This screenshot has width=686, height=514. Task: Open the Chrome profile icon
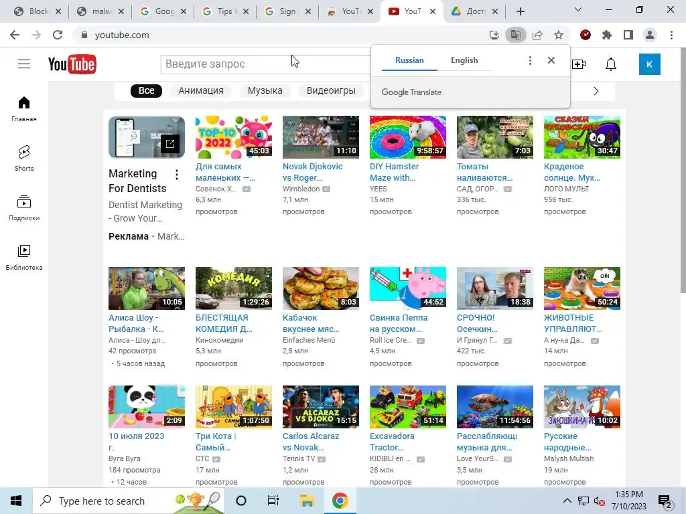[650, 35]
